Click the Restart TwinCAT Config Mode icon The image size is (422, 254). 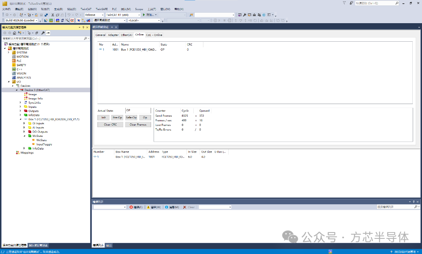[x=57, y=20]
